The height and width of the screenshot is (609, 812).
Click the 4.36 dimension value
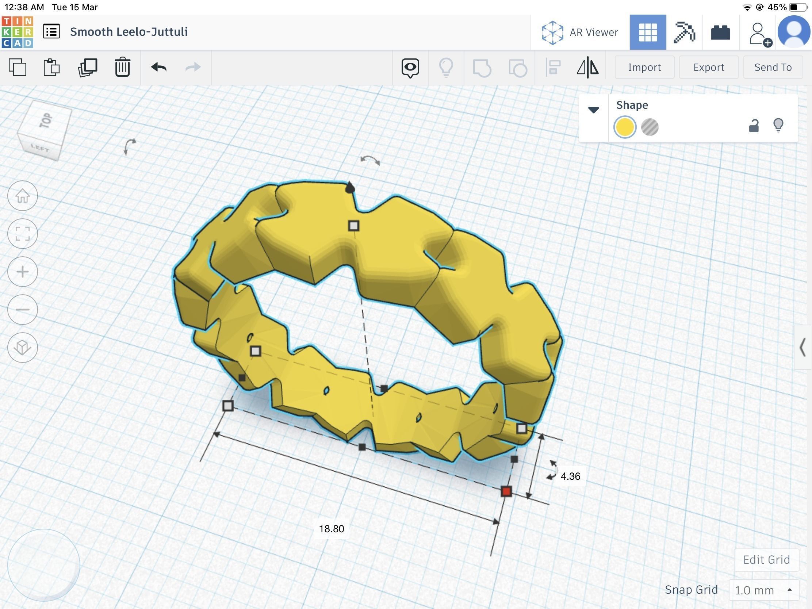click(570, 476)
